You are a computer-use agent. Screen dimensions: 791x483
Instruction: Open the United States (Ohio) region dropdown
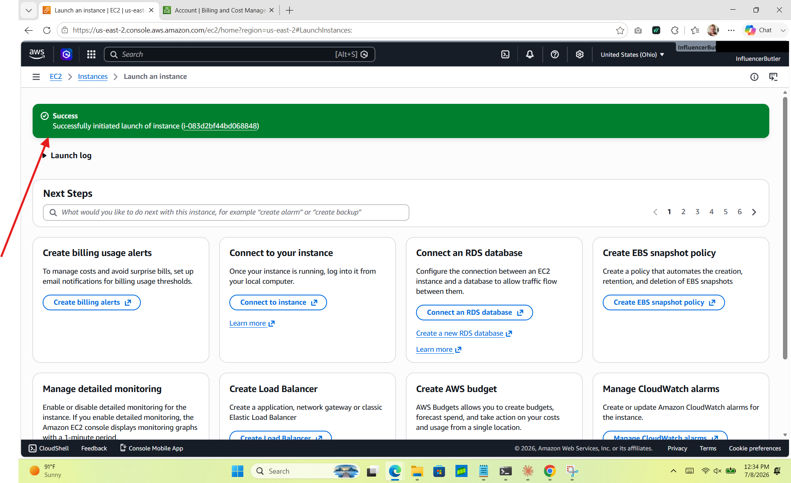pyautogui.click(x=632, y=54)
